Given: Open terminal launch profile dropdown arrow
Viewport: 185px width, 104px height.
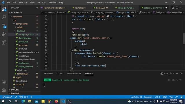Looking at the screenshot, I should 173,73.
